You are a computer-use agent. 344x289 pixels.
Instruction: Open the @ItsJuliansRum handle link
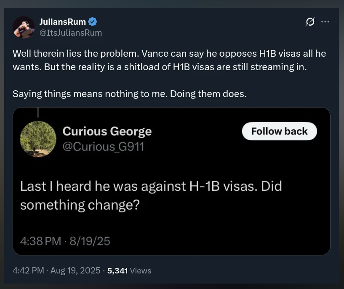click(x=70, y=33)
